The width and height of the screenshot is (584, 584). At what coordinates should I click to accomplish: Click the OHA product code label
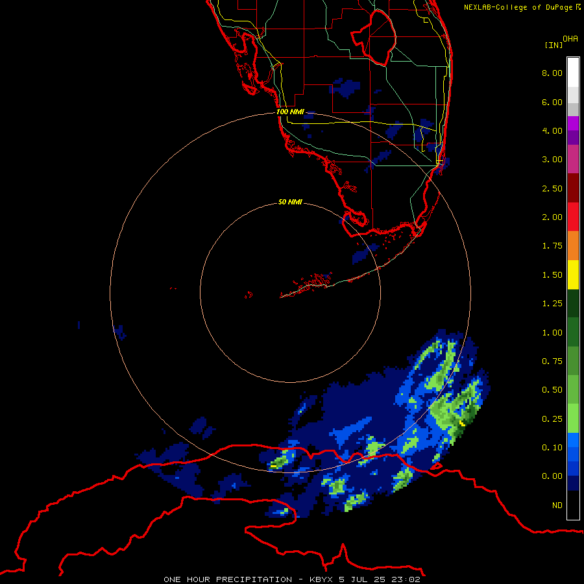pos(570,39)
